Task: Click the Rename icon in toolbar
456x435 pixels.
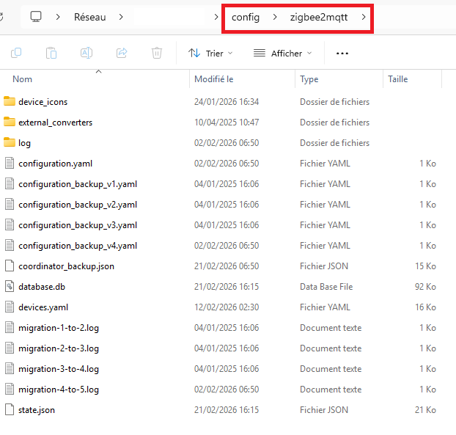Action: pyautogui.click(x=87, y=53)
